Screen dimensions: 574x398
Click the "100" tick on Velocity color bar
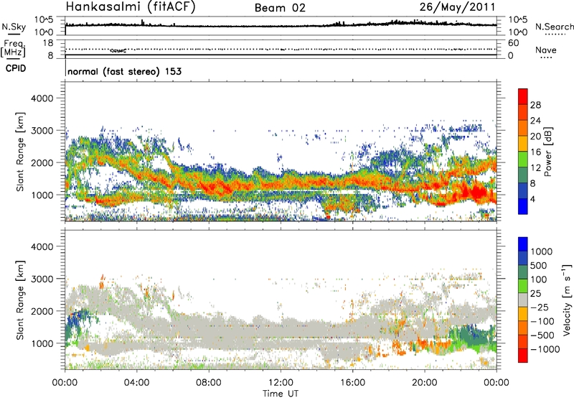pyautogui.click(x=539, y=279)
